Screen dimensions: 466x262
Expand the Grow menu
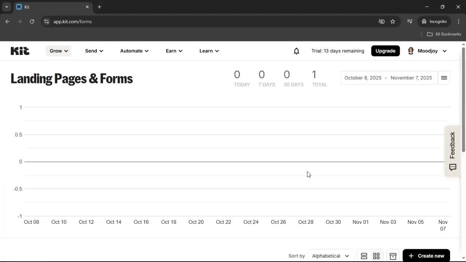tap(58, 51)
